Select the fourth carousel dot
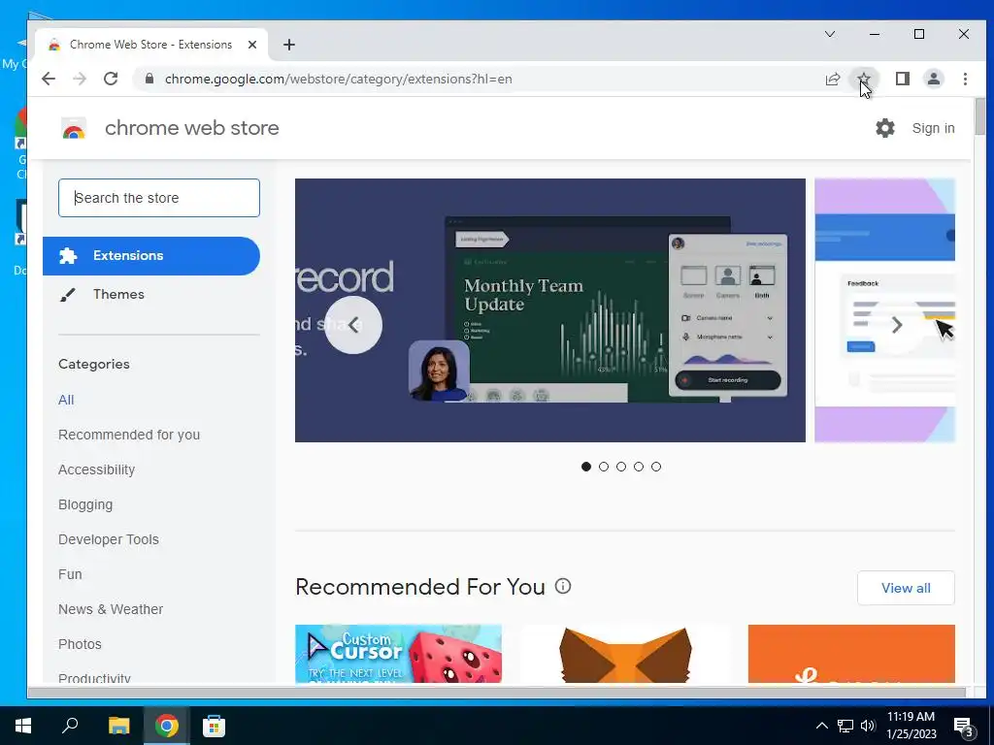This screenshot has height=745, width=994. coord(639,467)
